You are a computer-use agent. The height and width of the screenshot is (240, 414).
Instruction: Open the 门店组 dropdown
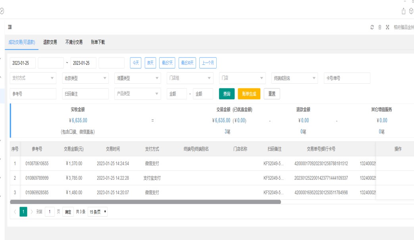tap(190, 78)
